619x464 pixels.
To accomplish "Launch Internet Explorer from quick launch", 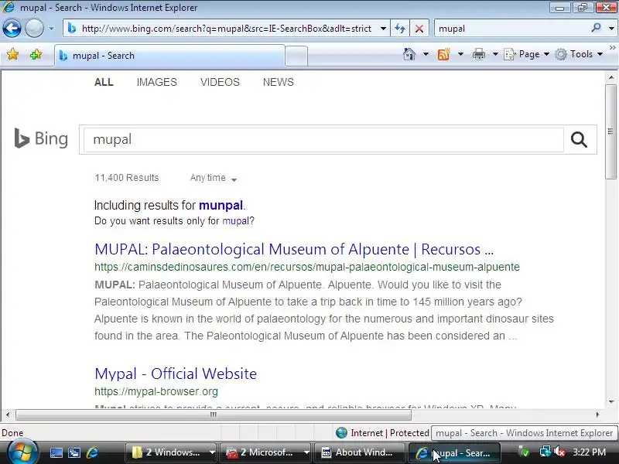I will pyautogui.click(x=92, y=452).
